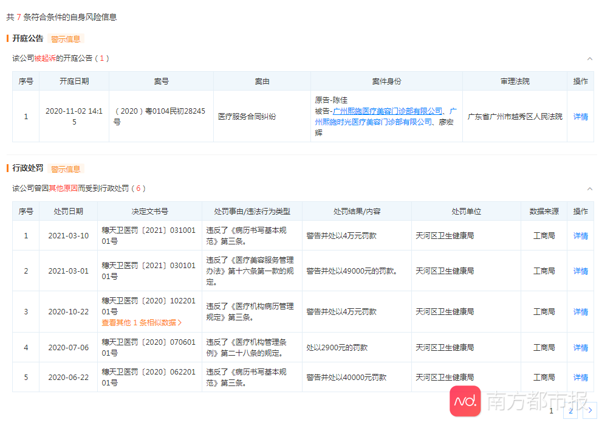Image resolution: width=599 pixels, height=425 pixels.
Task: Collapse the 行政处罚 section chevron
Action: [589, 188]
